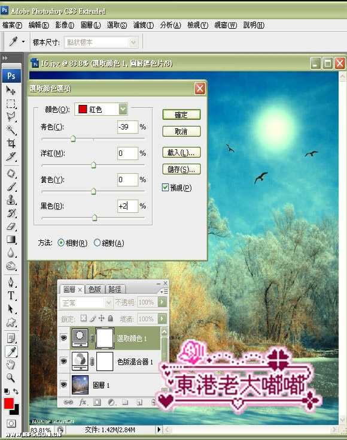Click the 青色(C) cyan slider handle

click(x=73, y=138)
